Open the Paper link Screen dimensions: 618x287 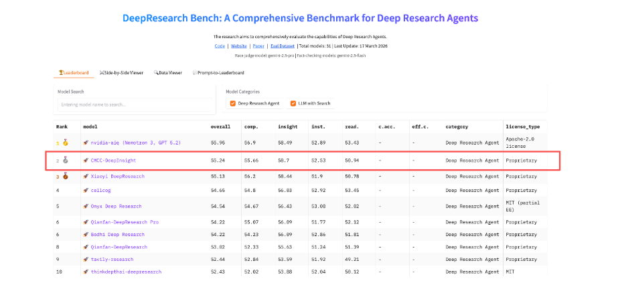258,46
